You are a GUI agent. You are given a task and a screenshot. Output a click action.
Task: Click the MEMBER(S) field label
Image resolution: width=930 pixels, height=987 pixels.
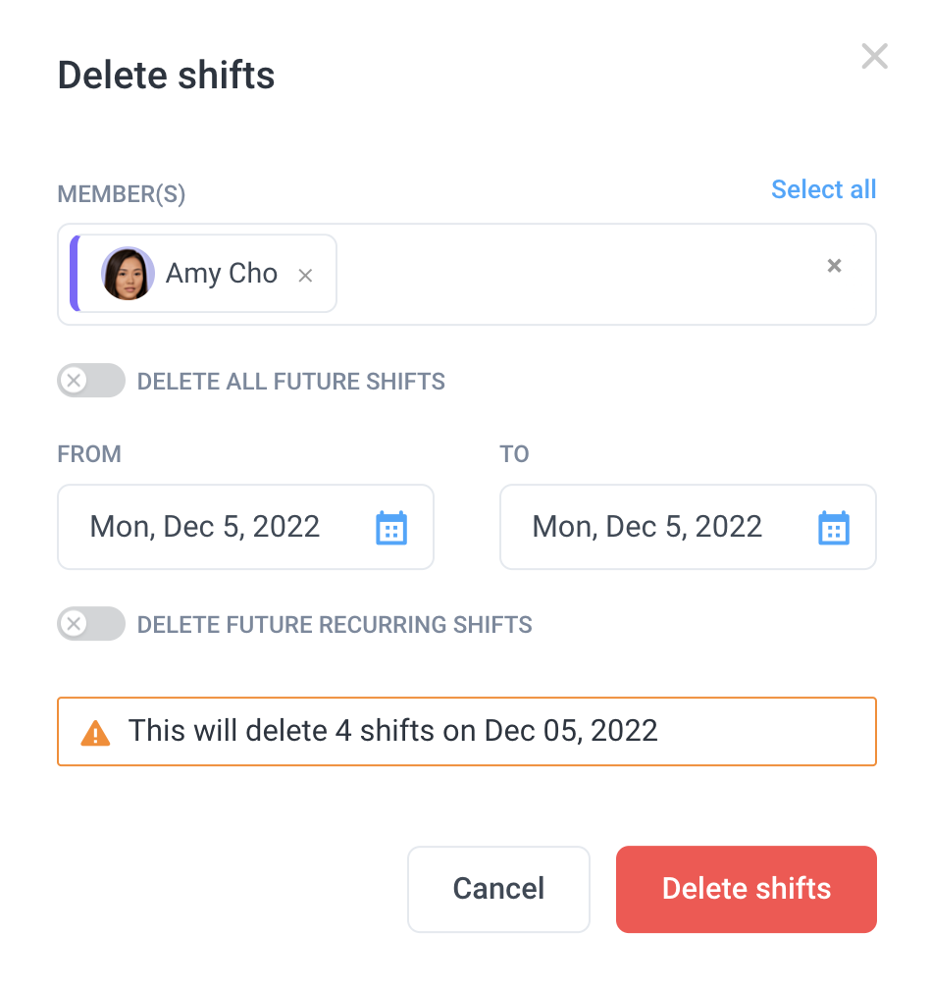[x=122, y=194]
